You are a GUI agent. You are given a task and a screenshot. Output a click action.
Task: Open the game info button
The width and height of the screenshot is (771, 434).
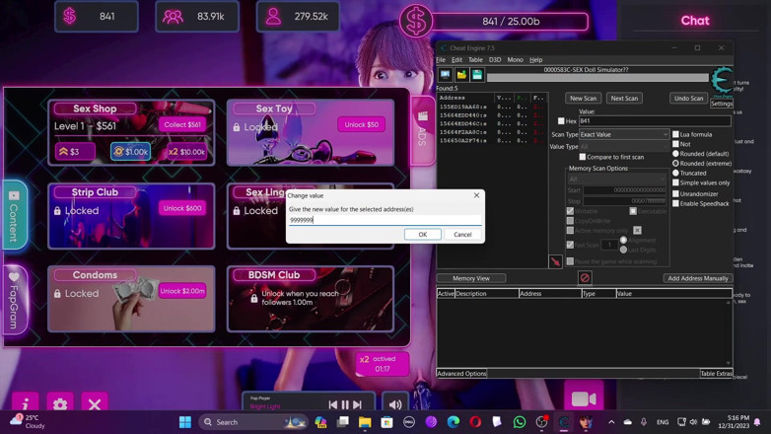(x=26, y=403)
